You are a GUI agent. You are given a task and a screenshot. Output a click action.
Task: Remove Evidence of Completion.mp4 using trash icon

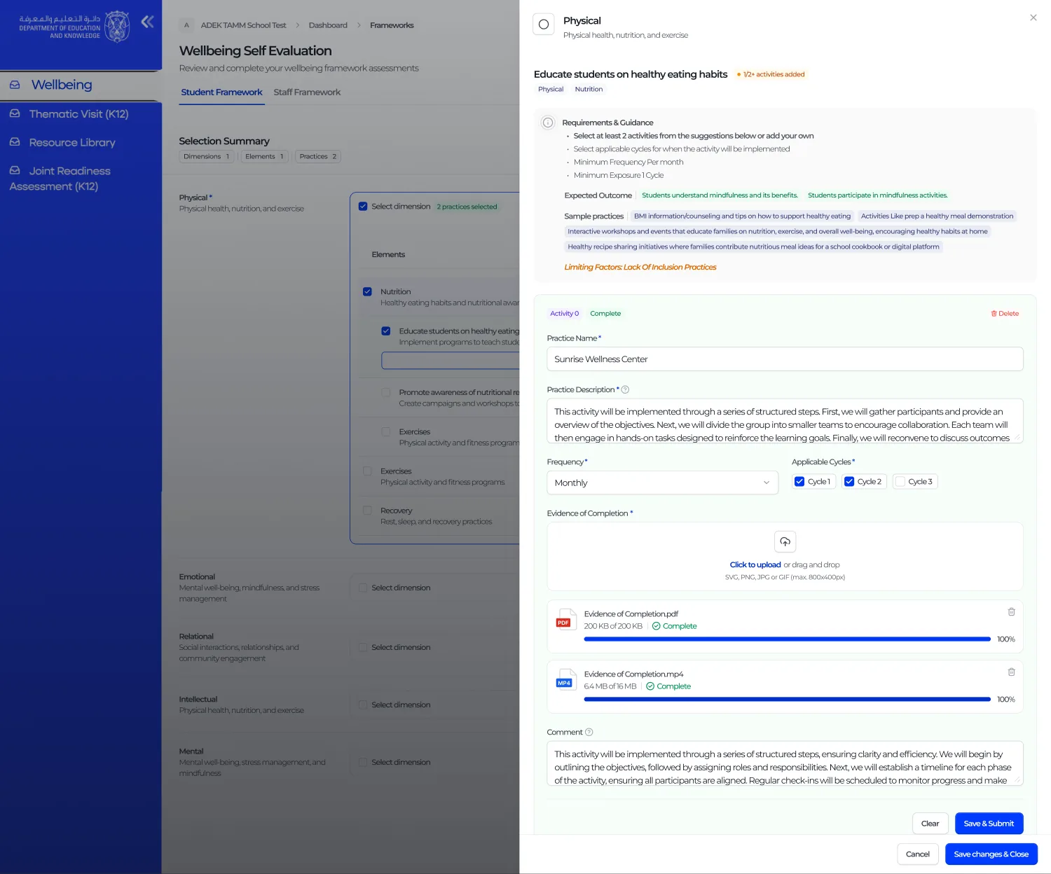1011,672
